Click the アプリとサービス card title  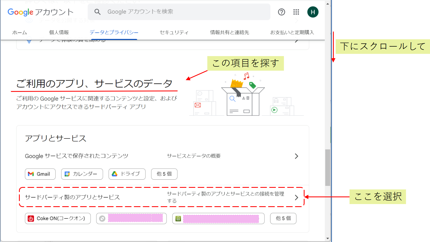coord(56,138)
